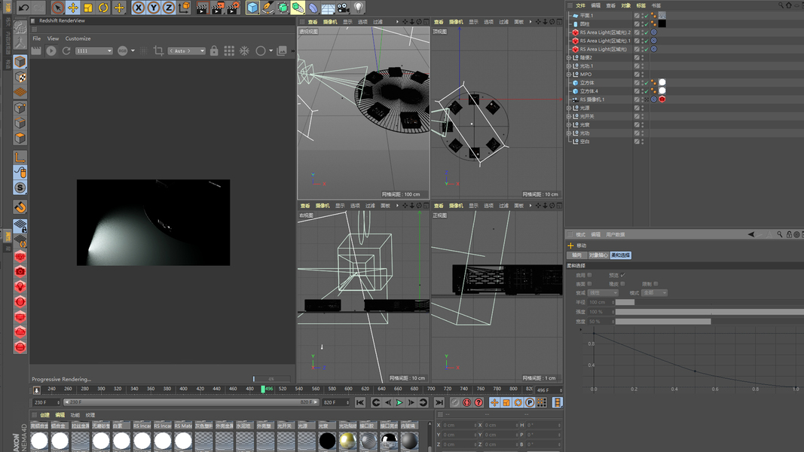
Task: Open the Customize menu in RenderView
Action: coord(78,38)
